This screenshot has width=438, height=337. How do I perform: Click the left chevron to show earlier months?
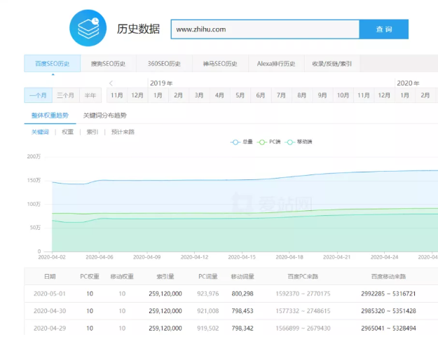click(x=111, y=83)
